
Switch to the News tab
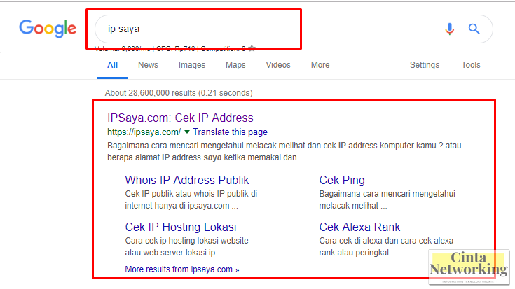click(148, 65)
